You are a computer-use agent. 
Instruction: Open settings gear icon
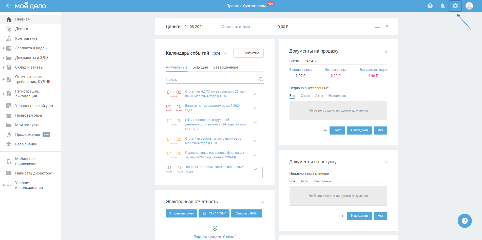(x=455, y=6)
